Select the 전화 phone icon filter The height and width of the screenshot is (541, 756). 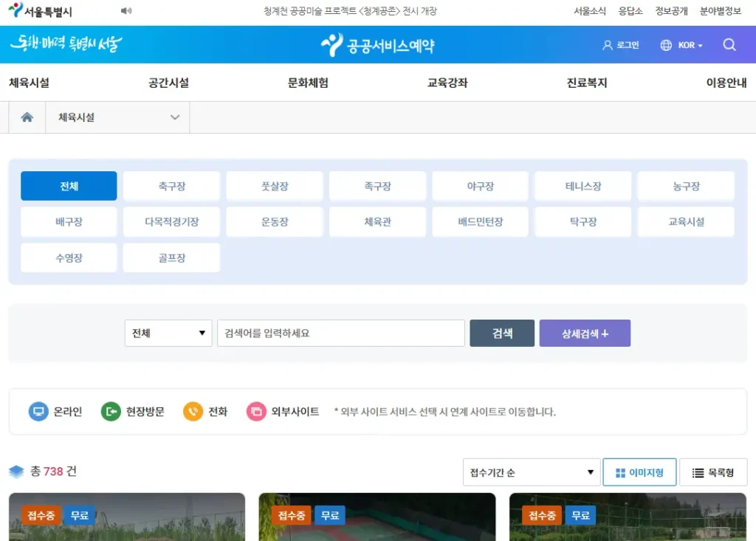[x=193, y=412]
